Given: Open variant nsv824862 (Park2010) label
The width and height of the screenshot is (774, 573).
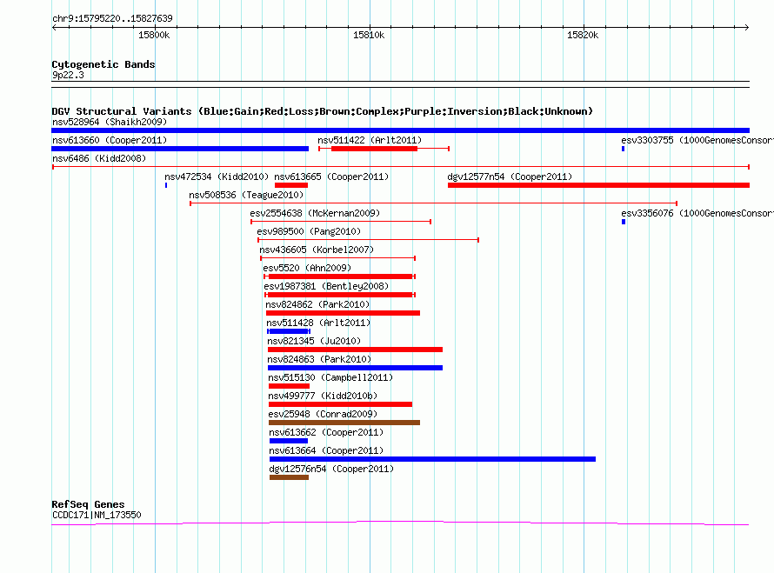Looking at the screenshot, I should click(318, 304).
